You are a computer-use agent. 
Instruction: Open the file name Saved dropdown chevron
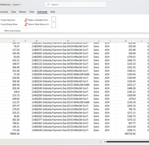[20, 5]
